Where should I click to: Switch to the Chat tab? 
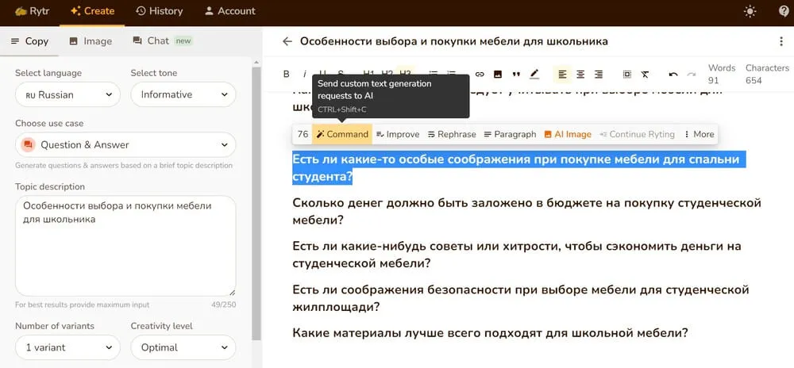(x=162, y=41)
